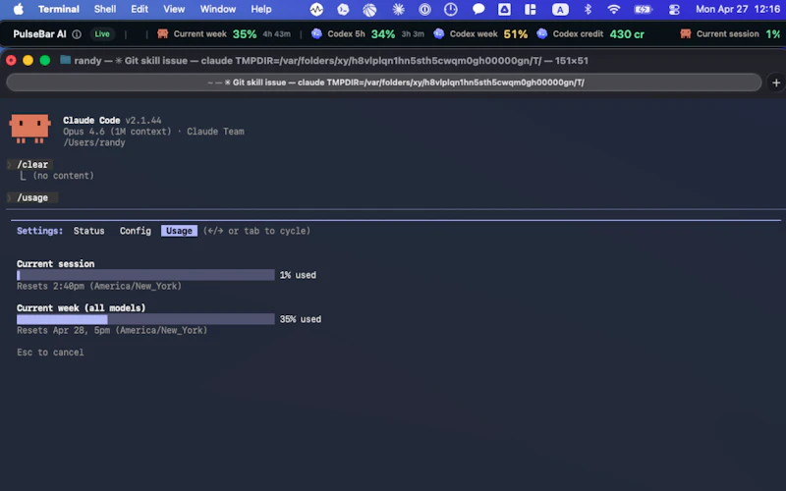Click the Current session 1% value in PulseBar
Image resolution: width=786 pixels, height=491 pixels.
773,34
